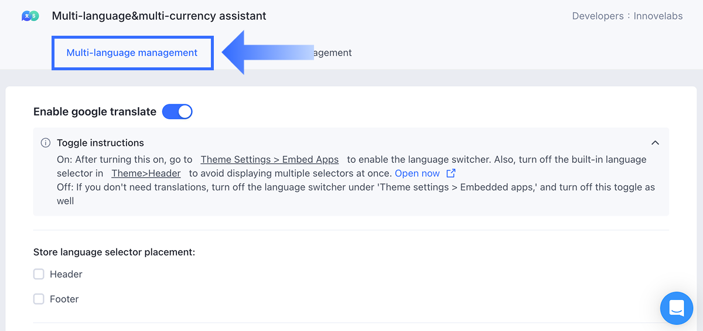Click the Toggle instructions heading text
Screen dimensions: 703x331
click(x=100, y=143)
